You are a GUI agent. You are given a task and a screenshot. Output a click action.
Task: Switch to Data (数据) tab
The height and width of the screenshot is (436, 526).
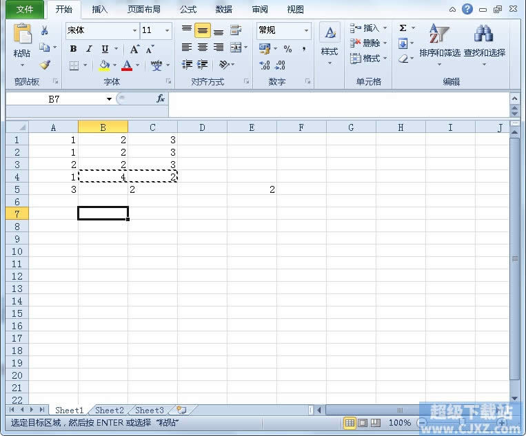pyautogui.click(x=224, y=10)
